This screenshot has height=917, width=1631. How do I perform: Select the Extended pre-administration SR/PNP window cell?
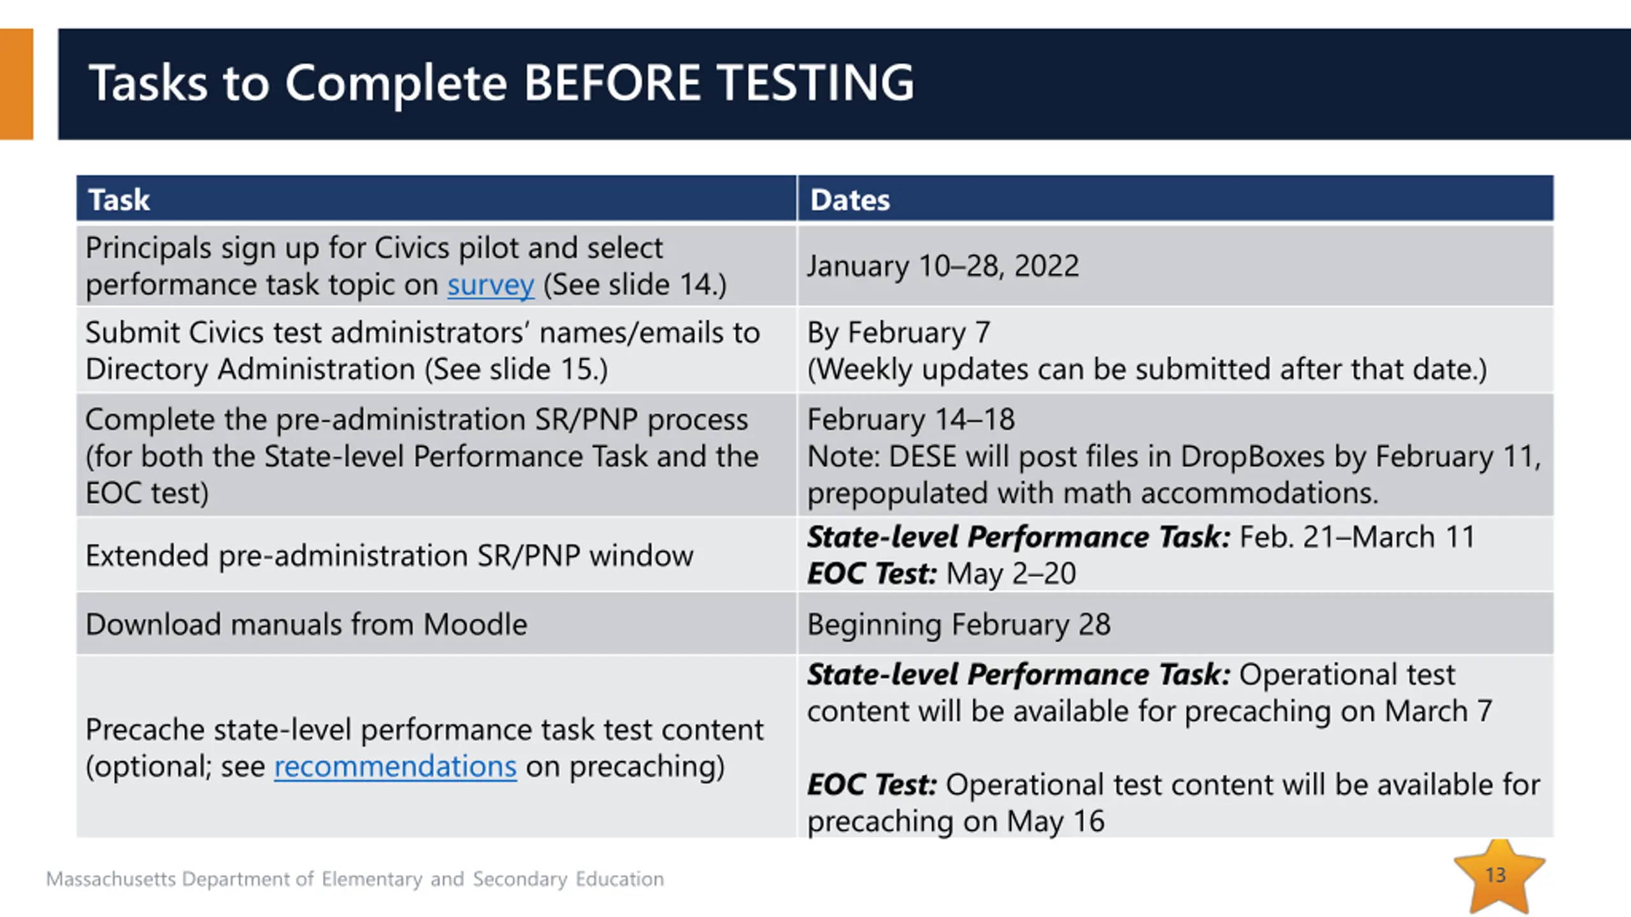point(389,556)
